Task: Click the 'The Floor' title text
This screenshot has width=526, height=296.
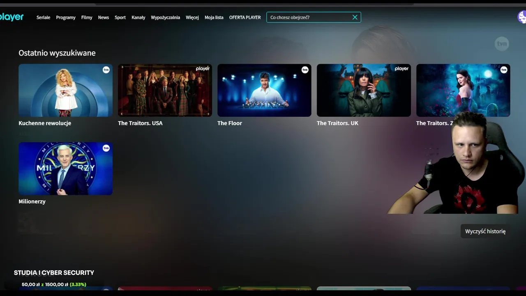Action: point(230,123)
